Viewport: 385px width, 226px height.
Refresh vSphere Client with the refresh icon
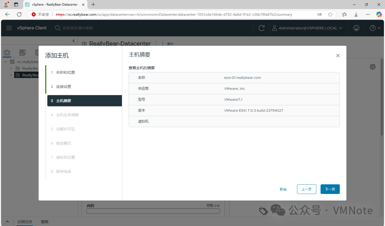click(262, 28)
